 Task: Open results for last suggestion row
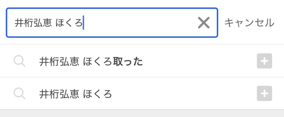click(x=142, y=93)
